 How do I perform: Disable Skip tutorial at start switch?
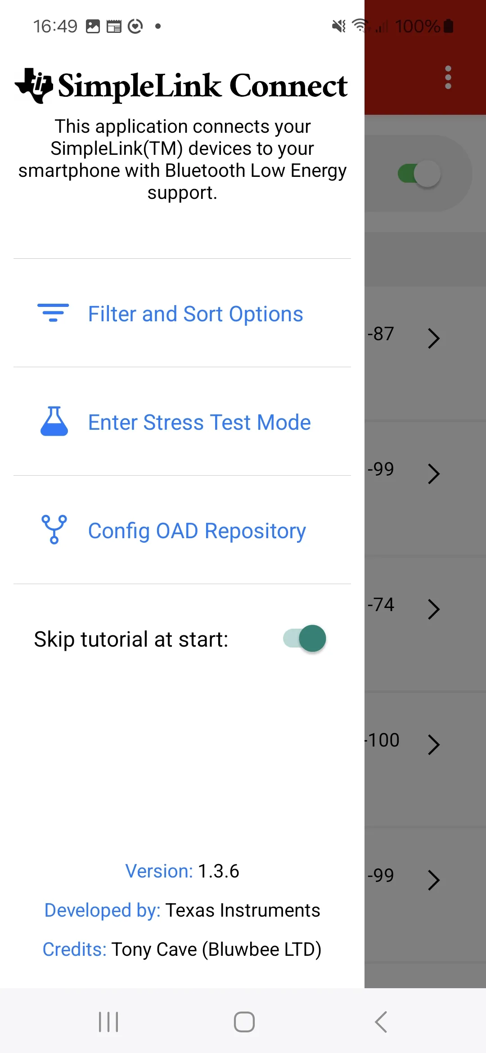(305, 639)
